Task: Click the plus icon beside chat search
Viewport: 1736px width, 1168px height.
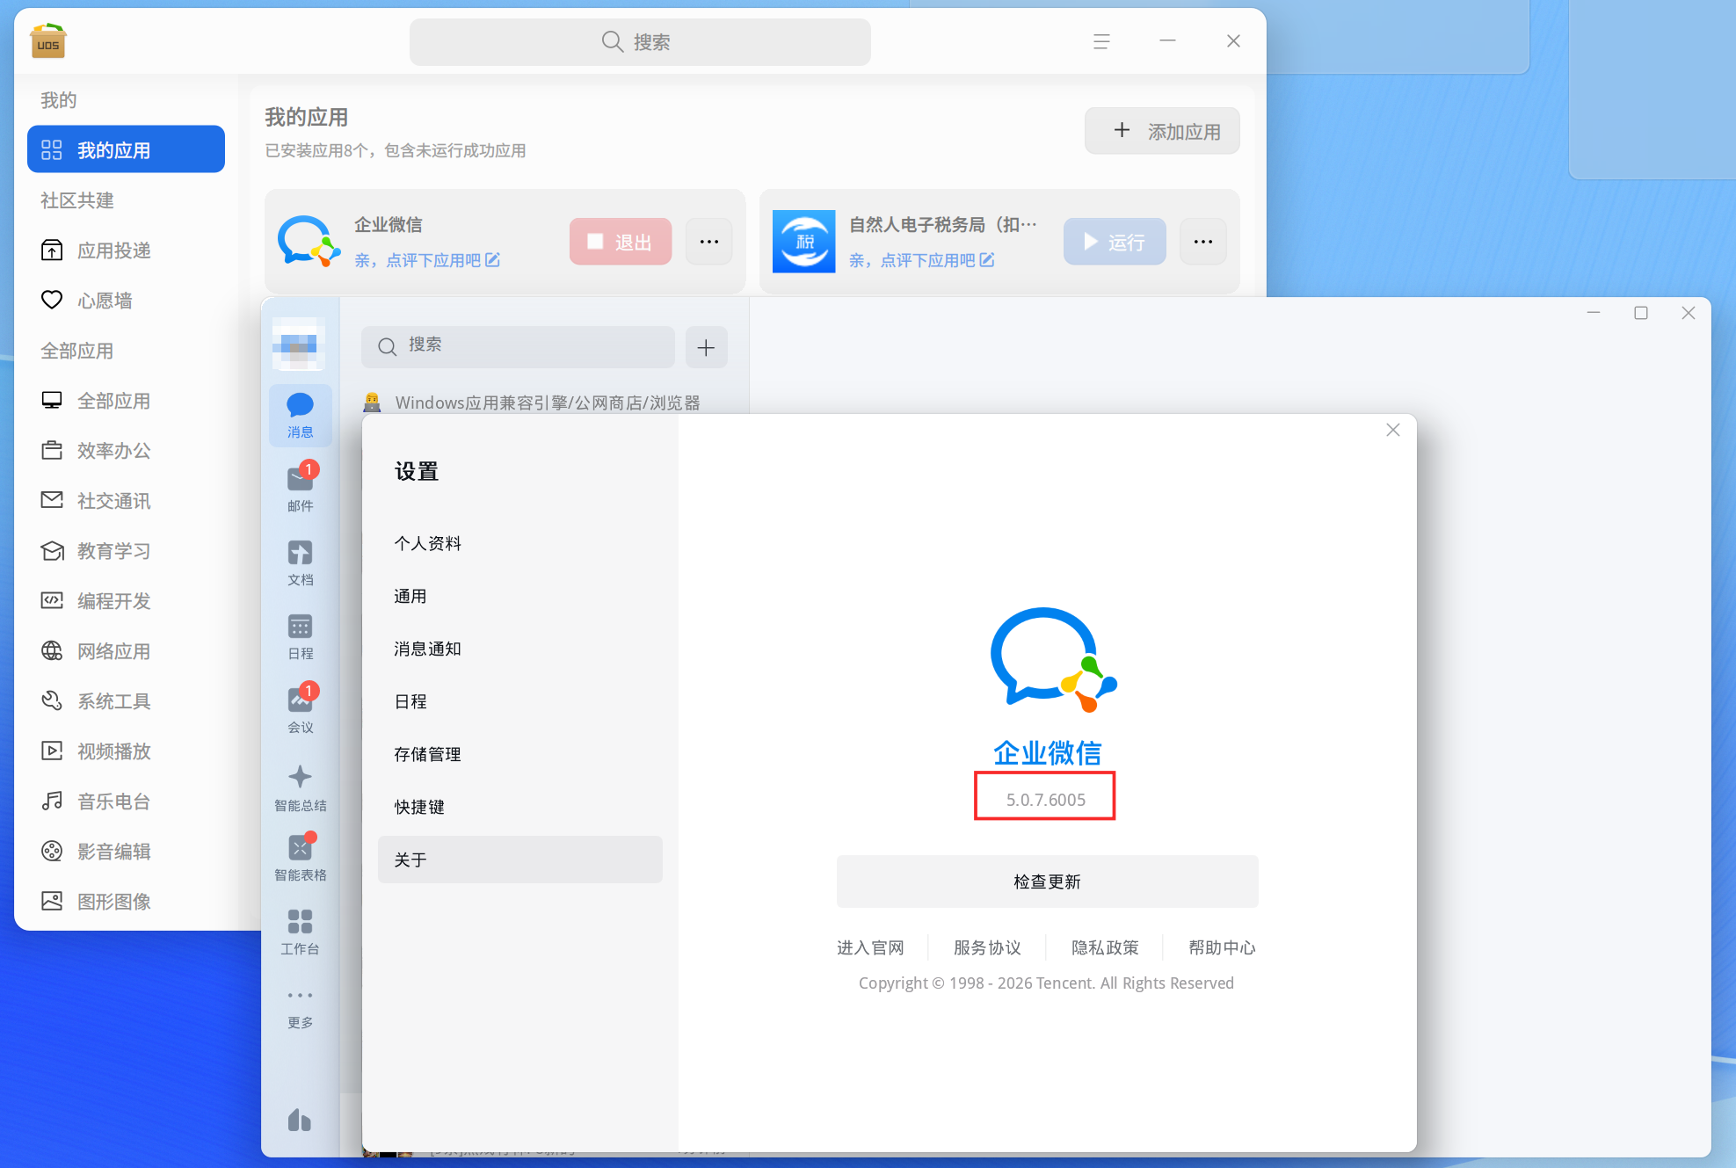Action: (x=706, y=347)
